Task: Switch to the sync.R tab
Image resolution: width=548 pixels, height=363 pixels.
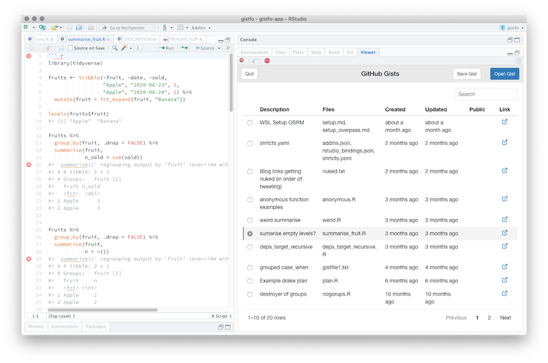Action: click(x=40, y=40)
